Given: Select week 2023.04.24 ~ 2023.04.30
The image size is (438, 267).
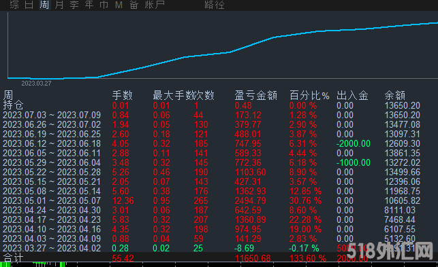Looking at the screenshot, I should coord(52,210).
